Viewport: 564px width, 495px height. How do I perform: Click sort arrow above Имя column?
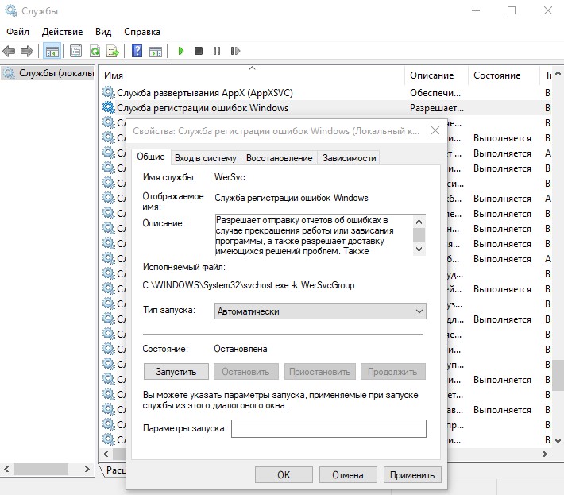[x=252, y=68]
